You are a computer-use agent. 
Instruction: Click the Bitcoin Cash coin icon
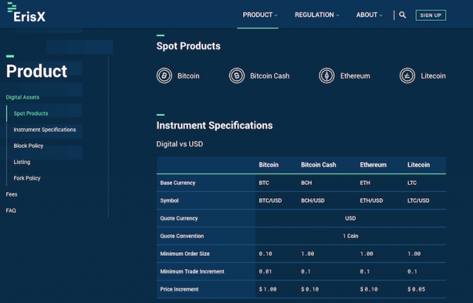(x=236, y=75)
